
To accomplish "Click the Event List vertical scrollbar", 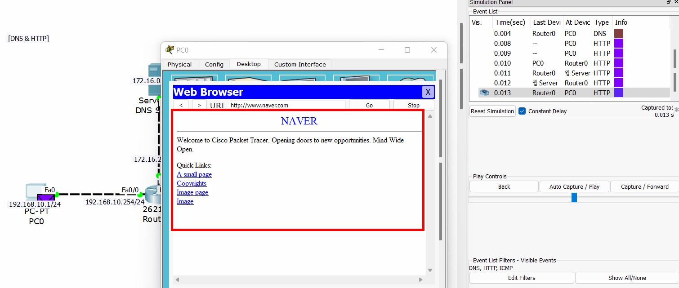I will coord(675,58).
